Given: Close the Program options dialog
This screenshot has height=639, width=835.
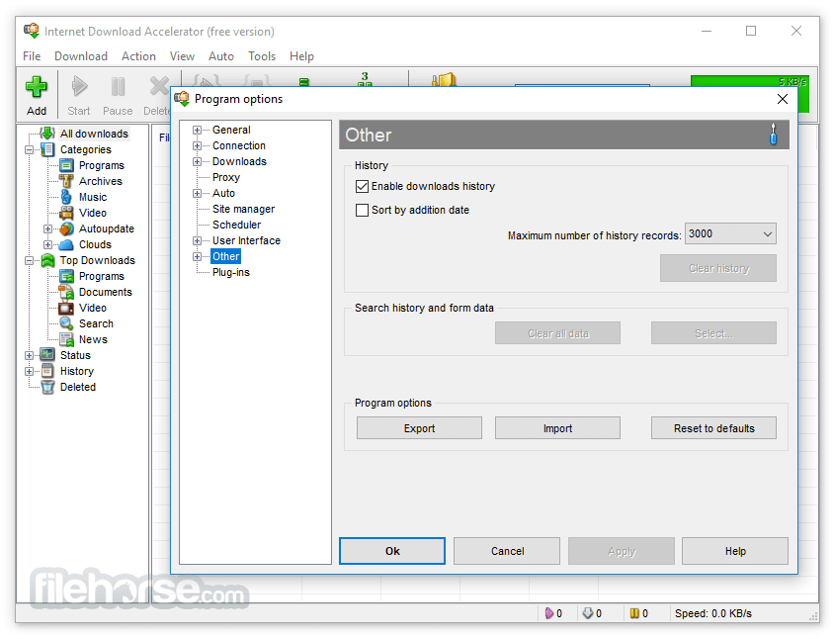Looking at the screenshot, I should (783, 99).
